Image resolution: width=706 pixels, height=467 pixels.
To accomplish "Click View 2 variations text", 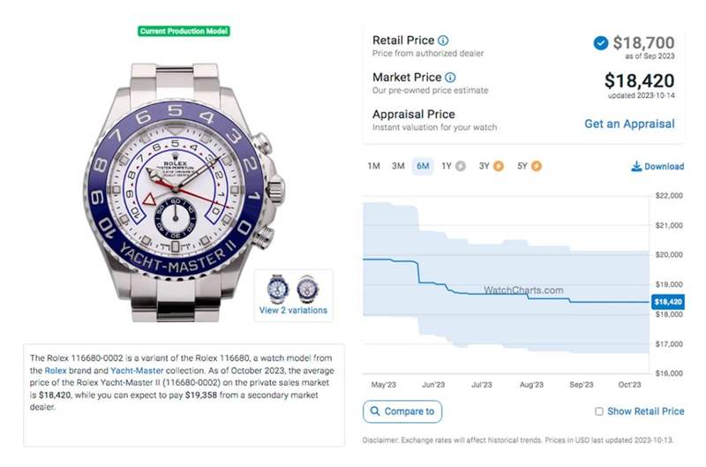I will pyautogui.click(x=293, y=311).
